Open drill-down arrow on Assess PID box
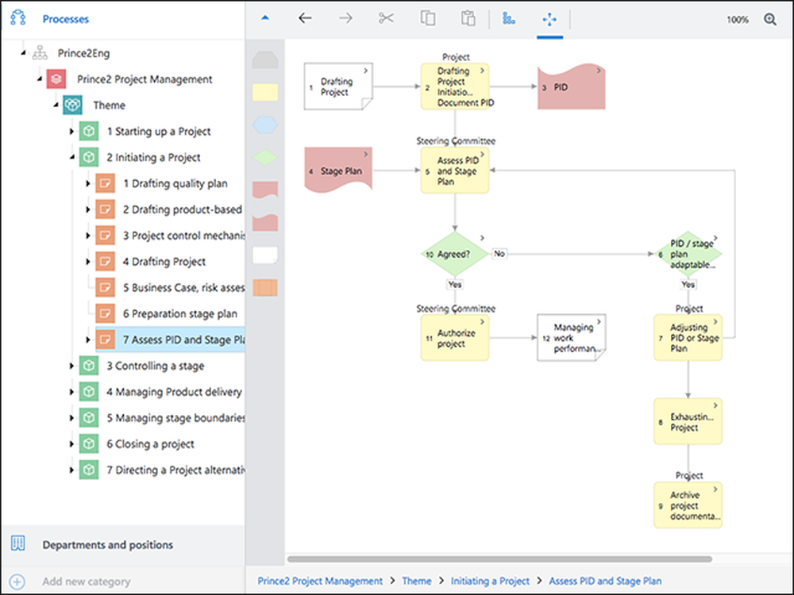 (x=482, y=155)
